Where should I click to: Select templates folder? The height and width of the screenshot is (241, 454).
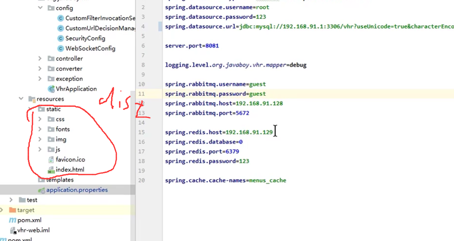pos(60,180)
